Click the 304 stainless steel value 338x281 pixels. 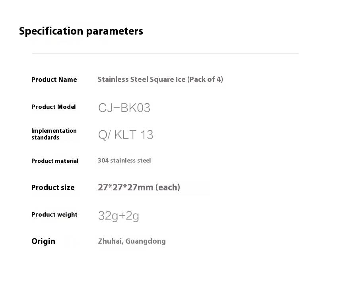pos(124,161)
